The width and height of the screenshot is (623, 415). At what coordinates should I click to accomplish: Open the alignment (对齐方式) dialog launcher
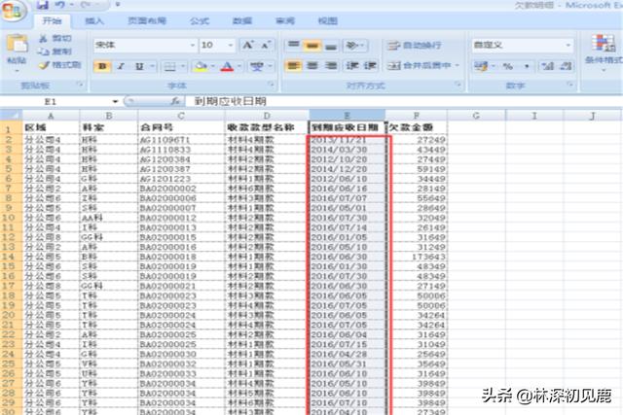point(458,85)
